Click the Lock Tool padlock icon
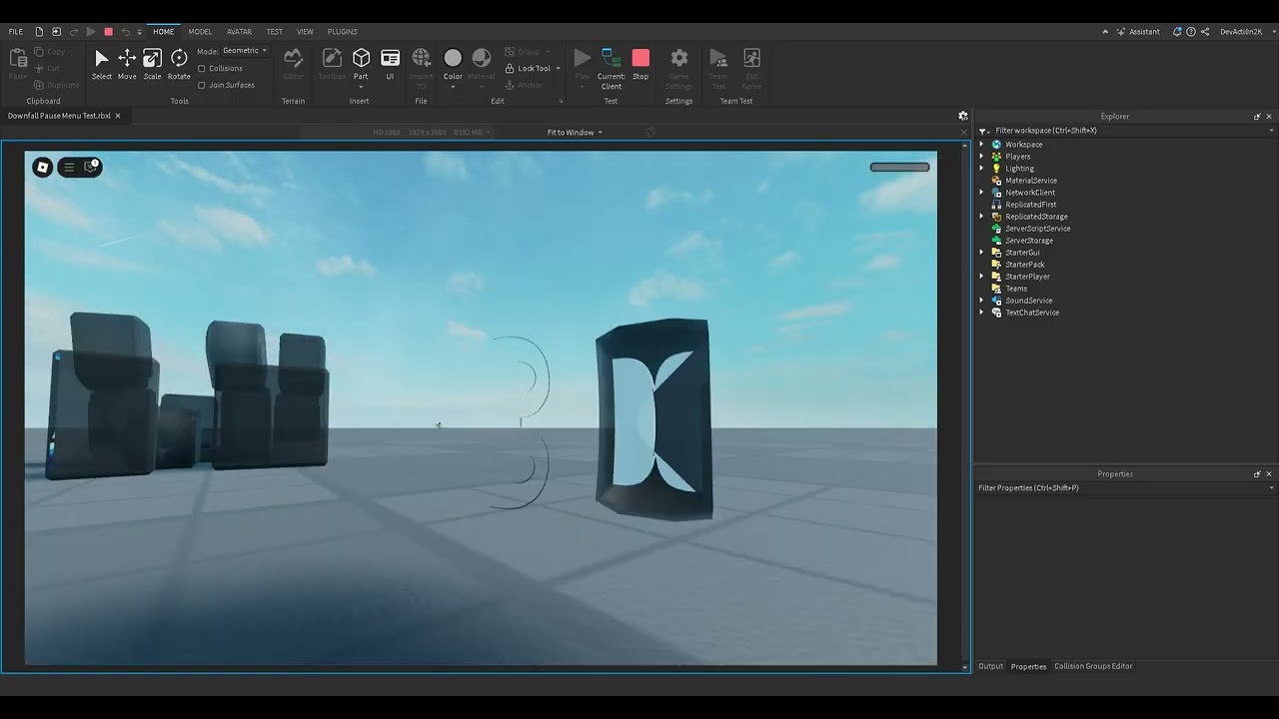1279x719 pixels. point(510,68)
